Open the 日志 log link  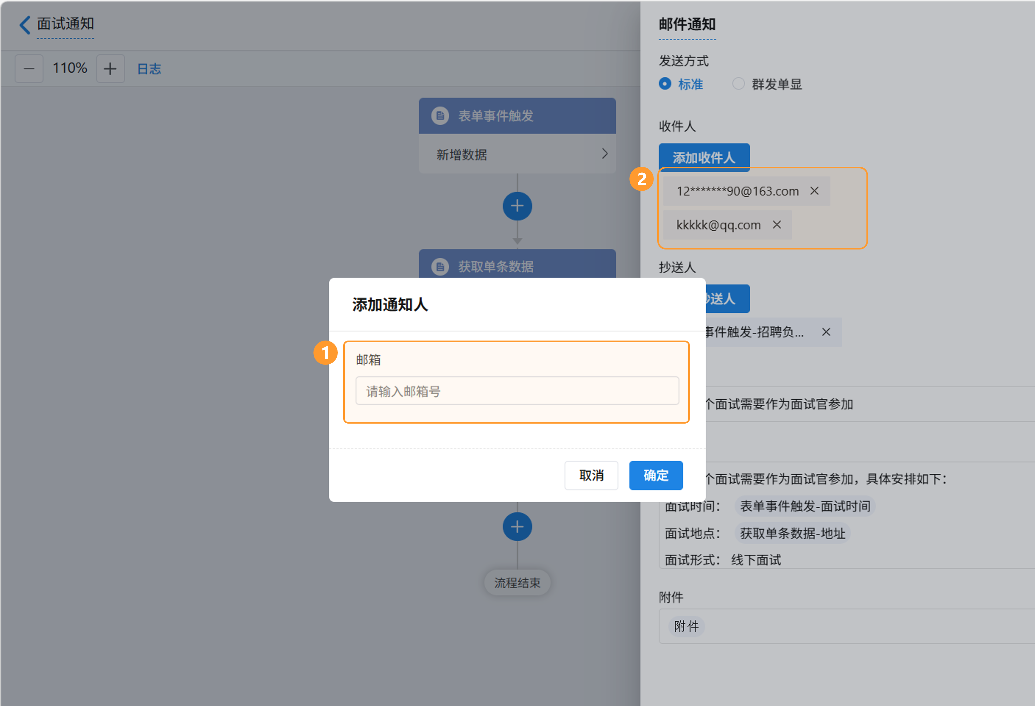149,69
